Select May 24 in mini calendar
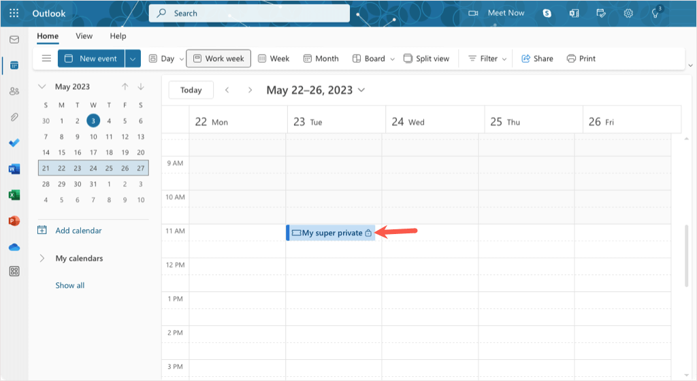697x381 pixels. [x=93, y=168]
